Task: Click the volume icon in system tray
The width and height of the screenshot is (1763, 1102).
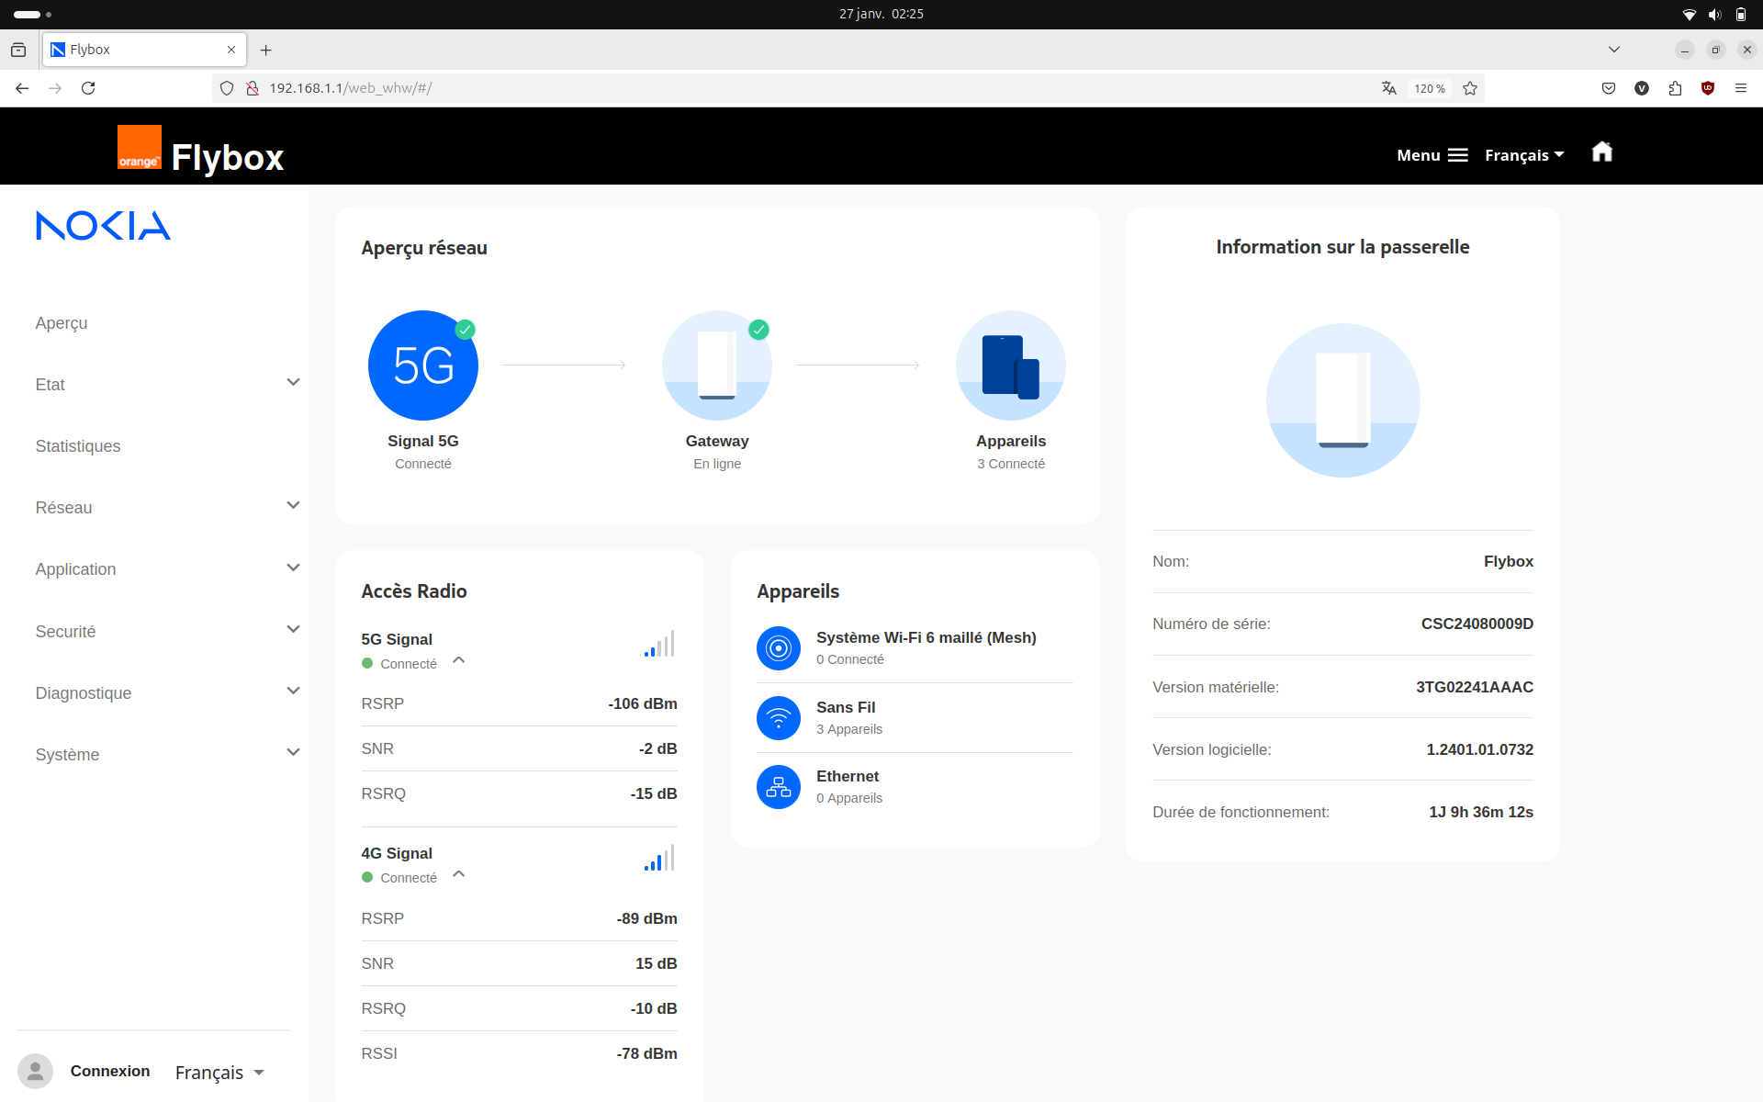Action: point(1714,14)
